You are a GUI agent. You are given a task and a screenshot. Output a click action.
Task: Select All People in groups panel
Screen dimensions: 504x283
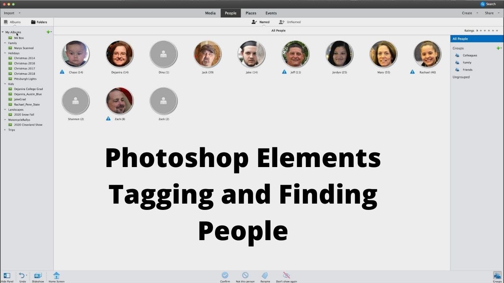pos(477,39)
